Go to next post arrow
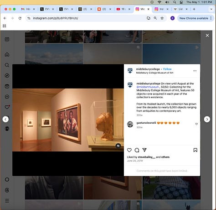The height and width of the screenshot is (210, 216). (x=207, y=119)
